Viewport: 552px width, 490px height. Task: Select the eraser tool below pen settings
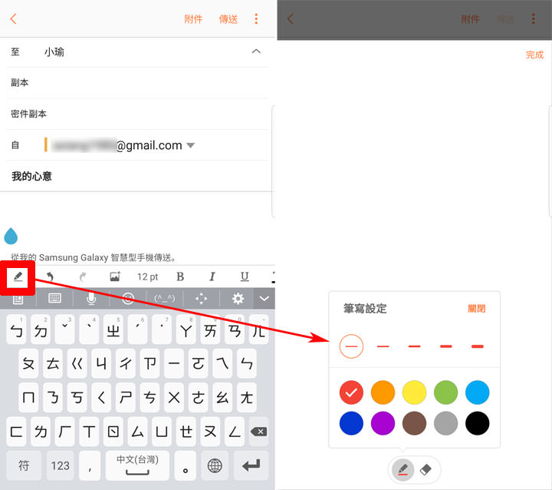[428, 468]
